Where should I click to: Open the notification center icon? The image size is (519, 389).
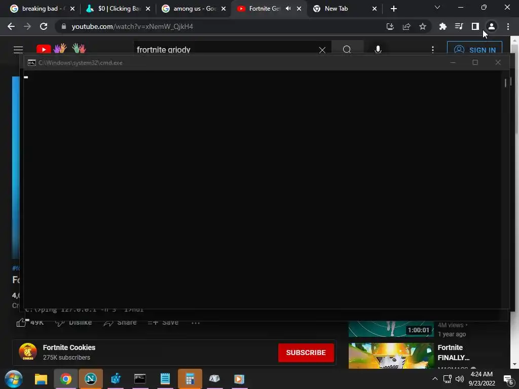coord(508,379)
